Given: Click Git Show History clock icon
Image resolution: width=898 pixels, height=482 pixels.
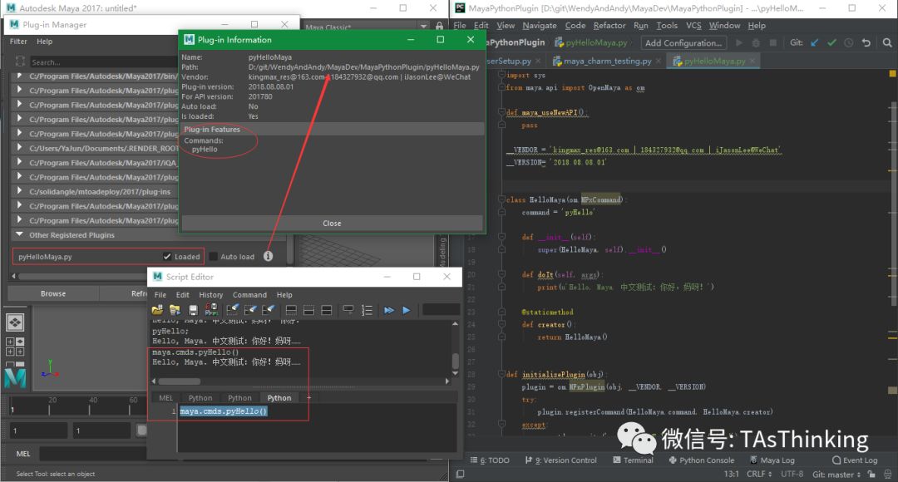Looking at the screenshot, I should pyautogui.click(x=849, y=43).
